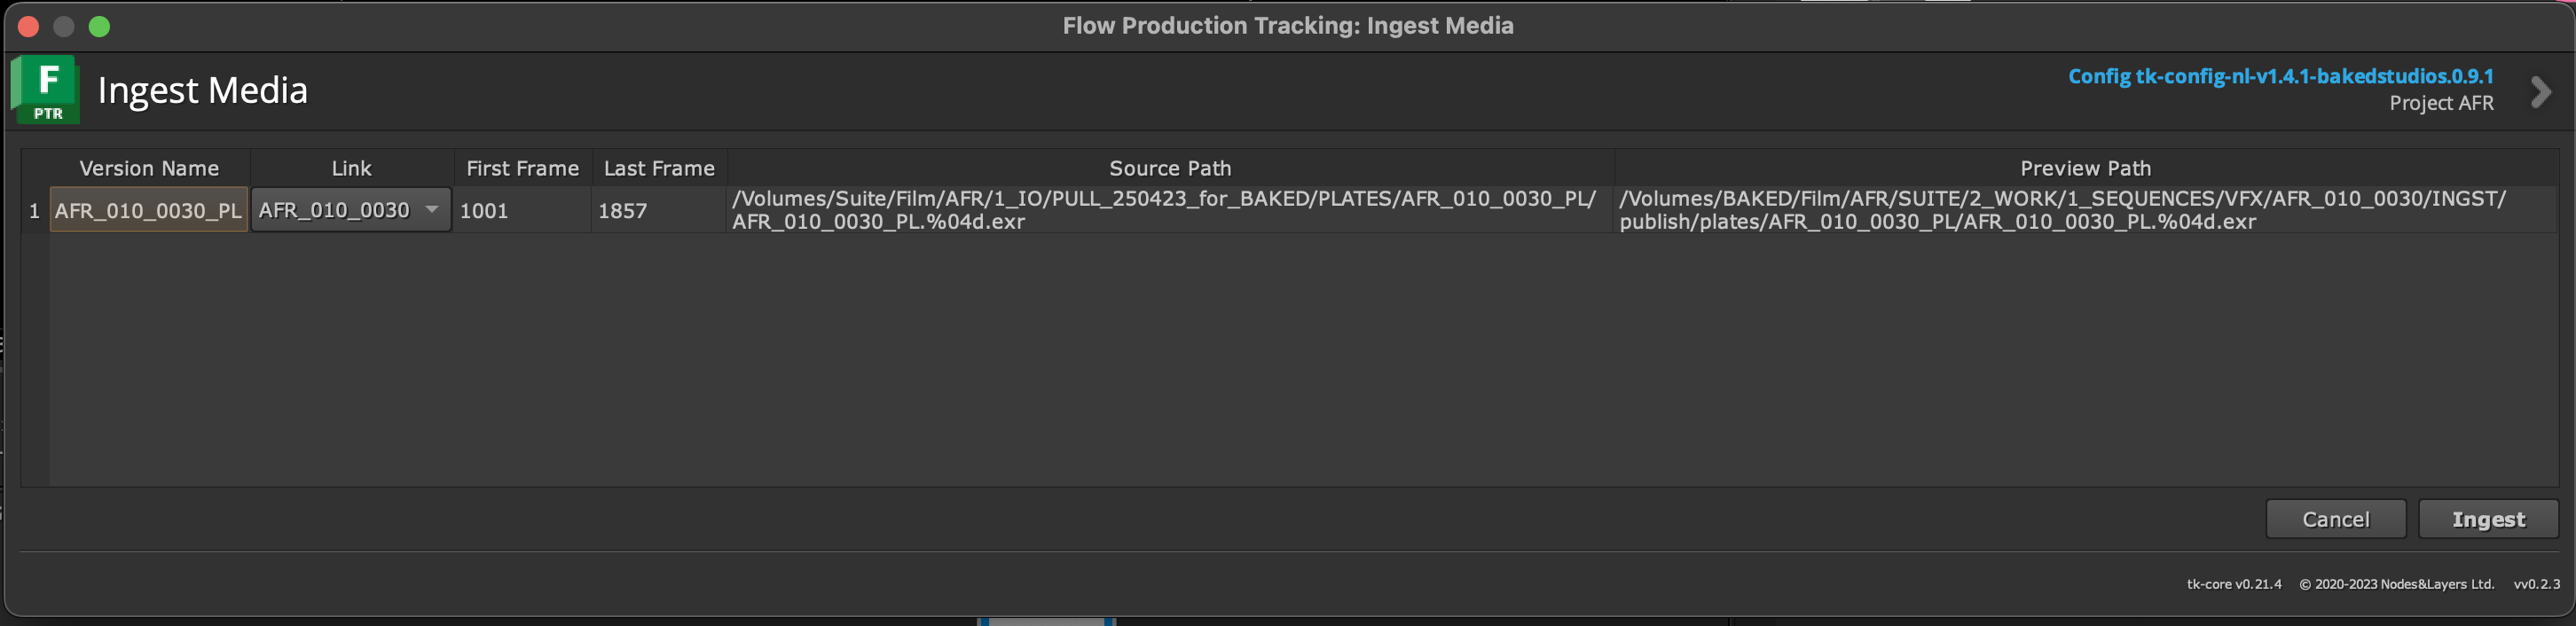This screenshot has width=2576, height=626.
Task: Click the Preview Path cell
Action: tap(2085, 210)
